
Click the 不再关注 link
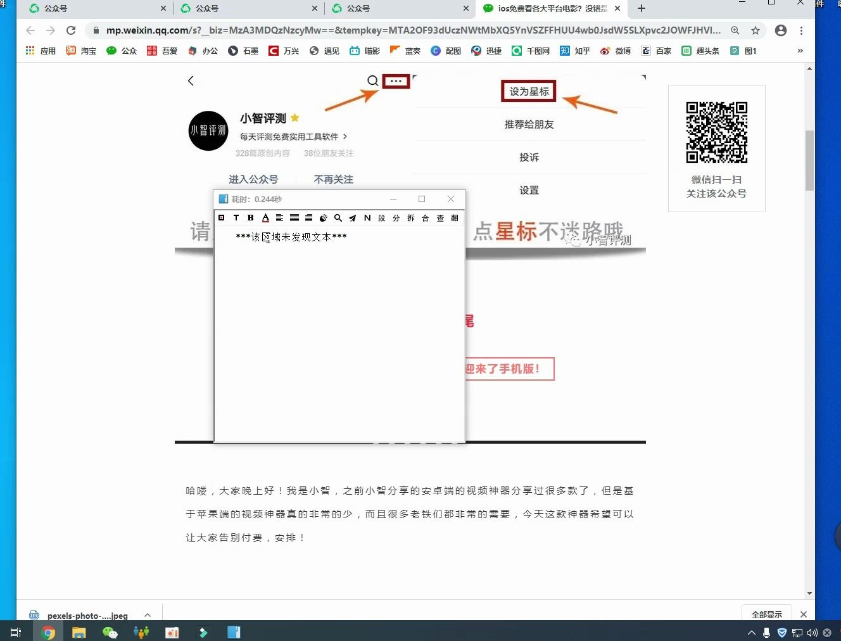point(333,179)
